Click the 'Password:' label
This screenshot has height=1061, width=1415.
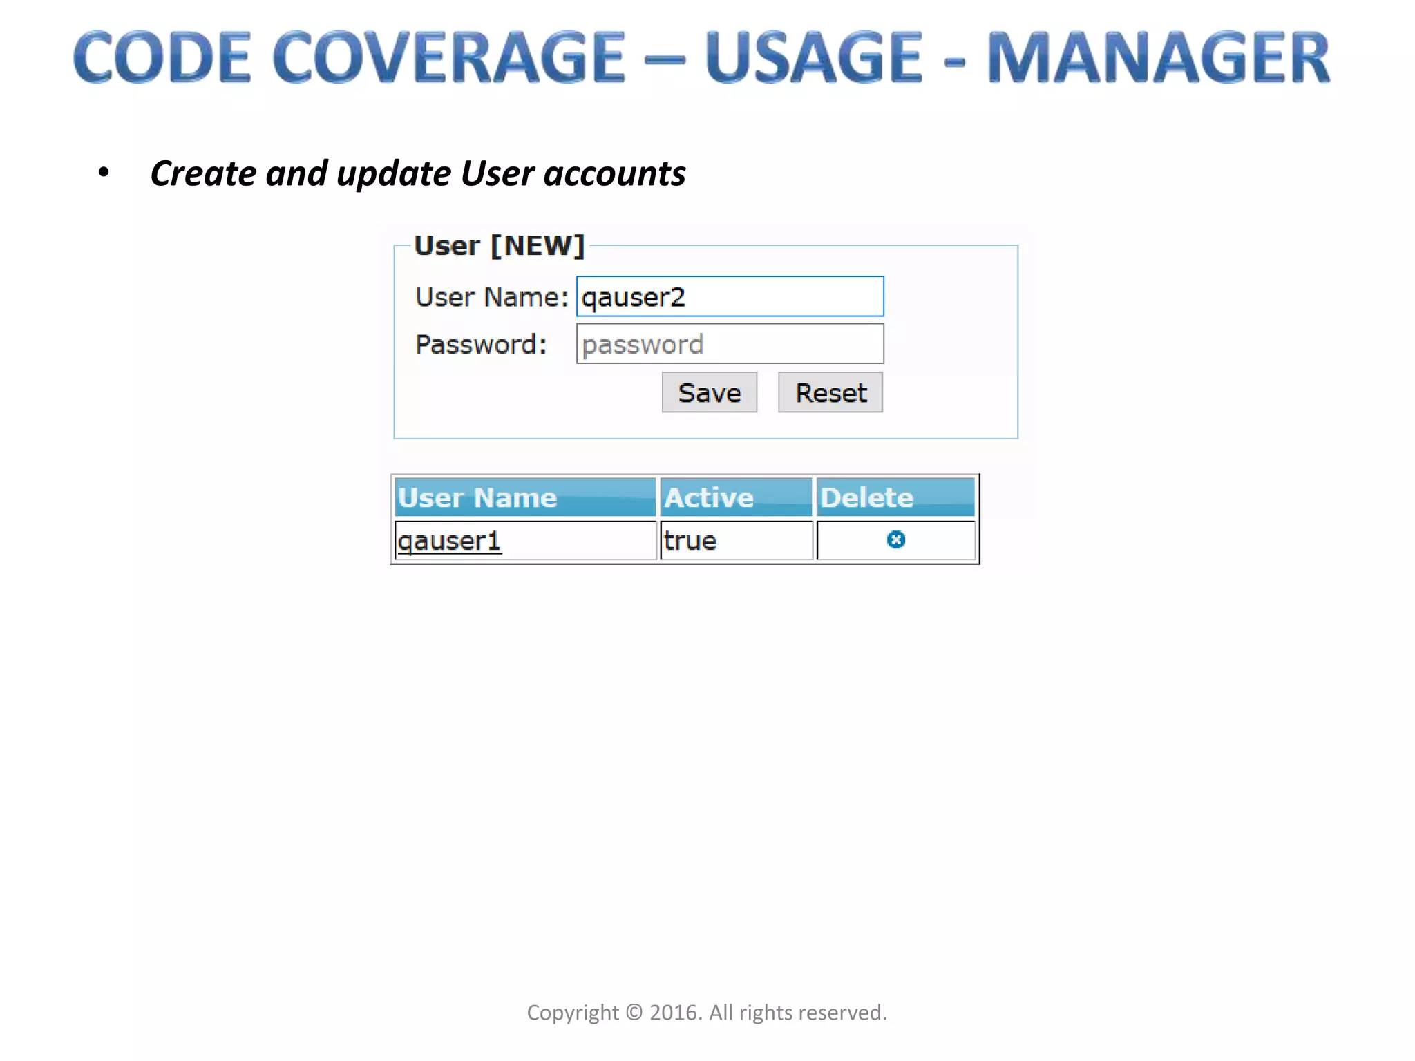[x=481, y=344]
